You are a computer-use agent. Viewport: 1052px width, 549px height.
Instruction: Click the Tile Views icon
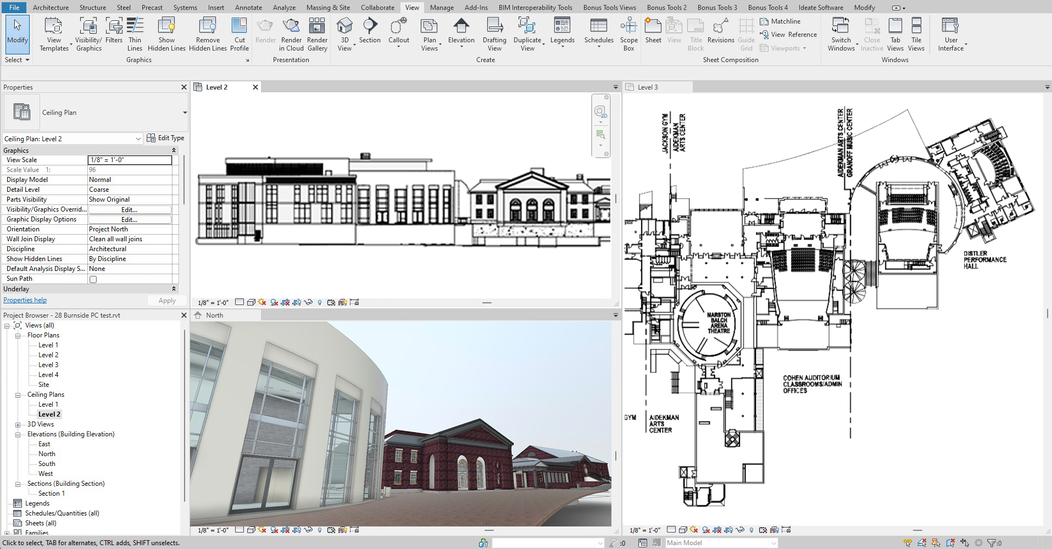point(916,34)
